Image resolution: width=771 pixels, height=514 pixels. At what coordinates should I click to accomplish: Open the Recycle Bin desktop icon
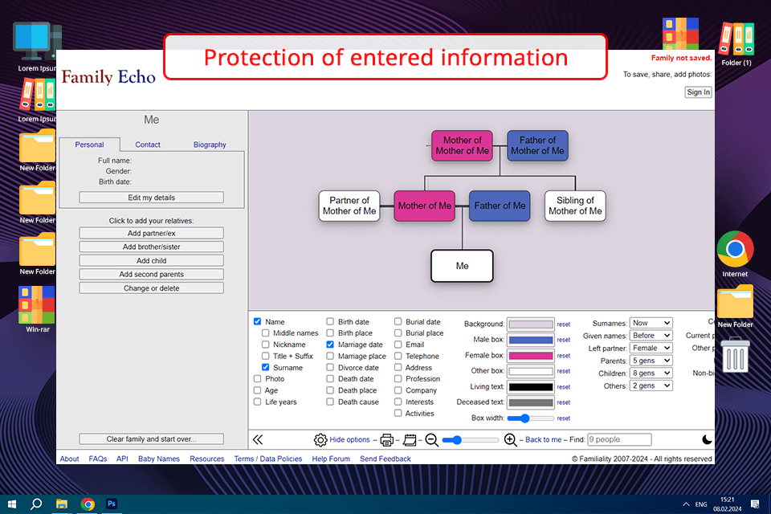coord(735,355)
